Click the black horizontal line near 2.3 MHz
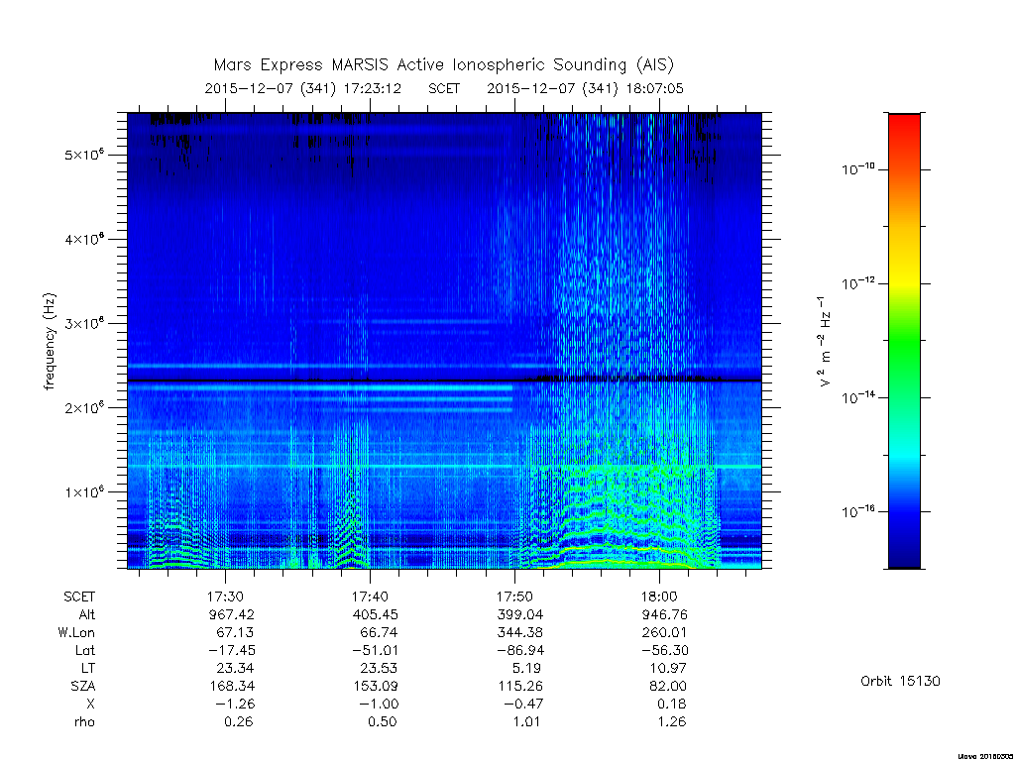Viewport: 1015px width, 761px height. (444, 381)
